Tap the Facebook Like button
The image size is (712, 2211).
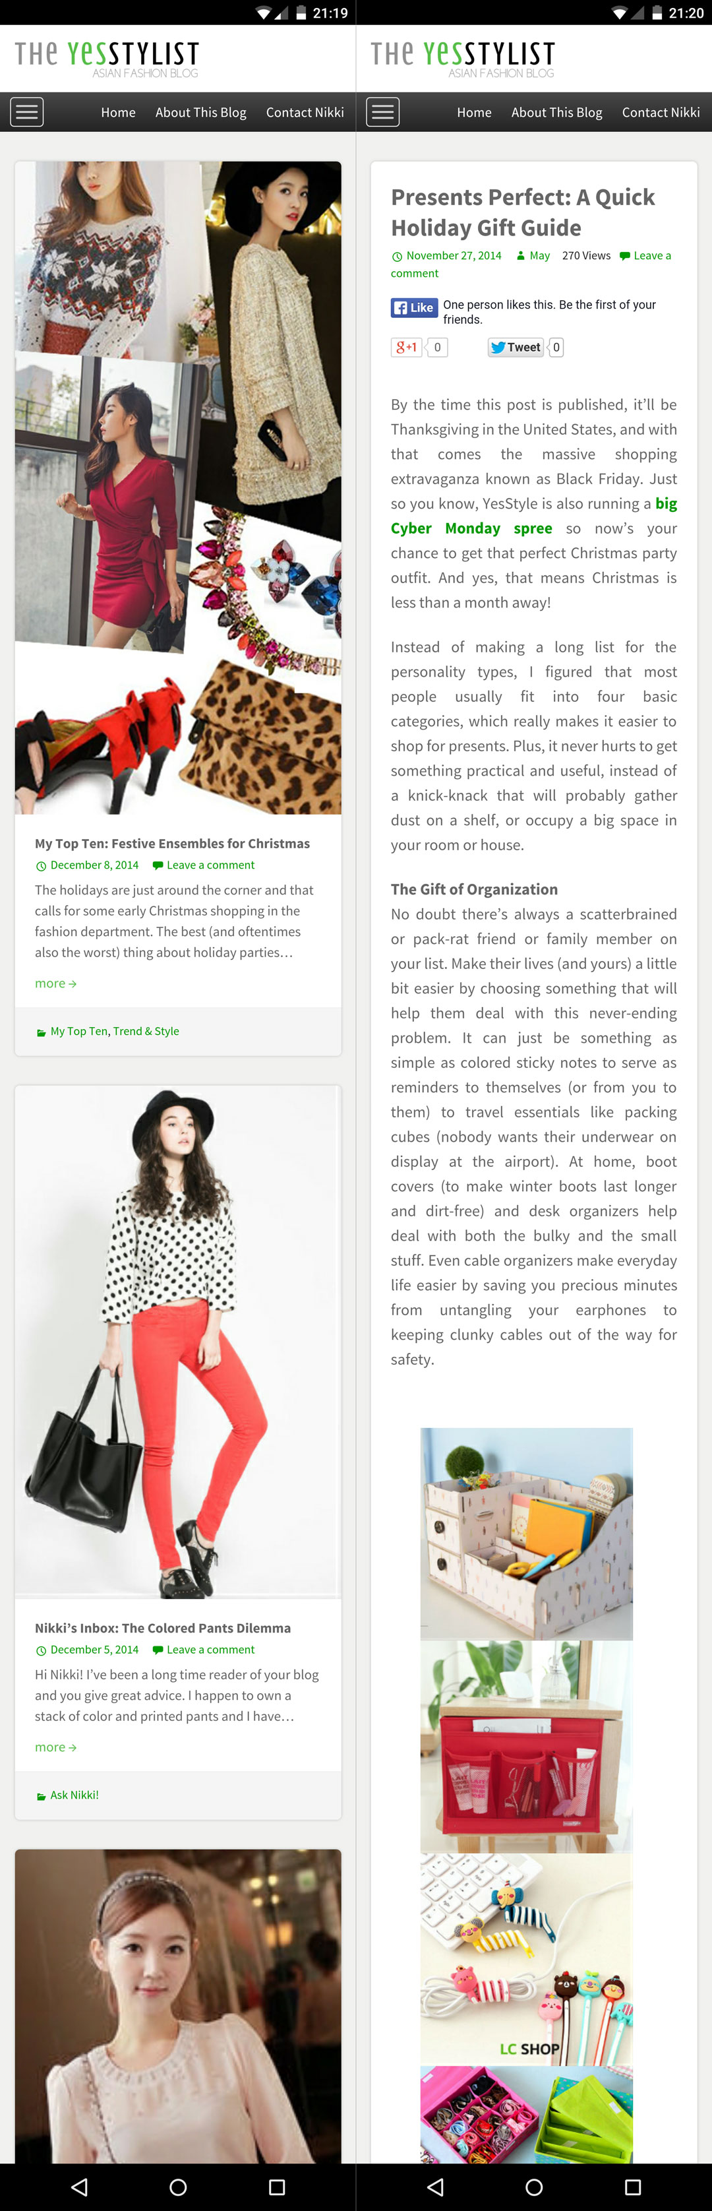click(x=414, y=308)
